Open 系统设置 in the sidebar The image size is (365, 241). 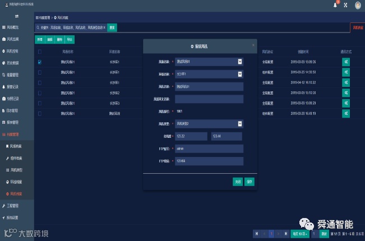pyautogui.click(x=10, y=217)
